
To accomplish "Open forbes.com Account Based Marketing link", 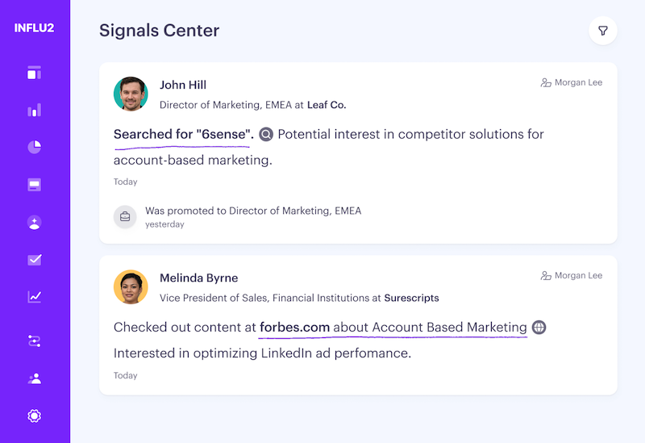I will tap(393, 328).
